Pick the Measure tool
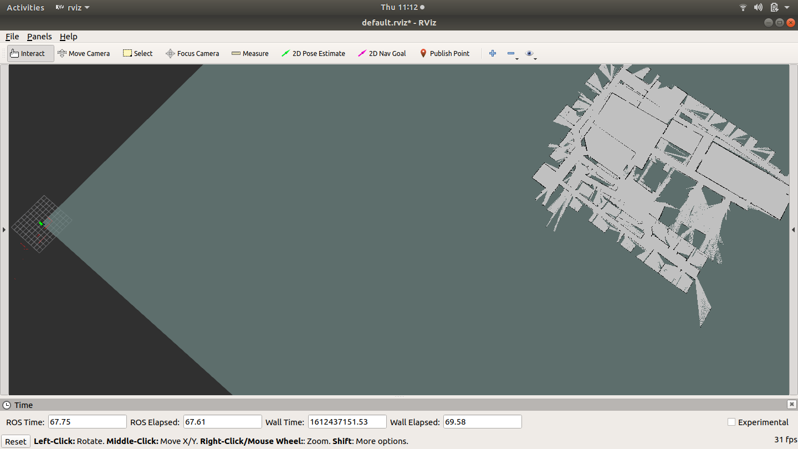This screenshot has width=798, height=449. [x=250, y=54]
